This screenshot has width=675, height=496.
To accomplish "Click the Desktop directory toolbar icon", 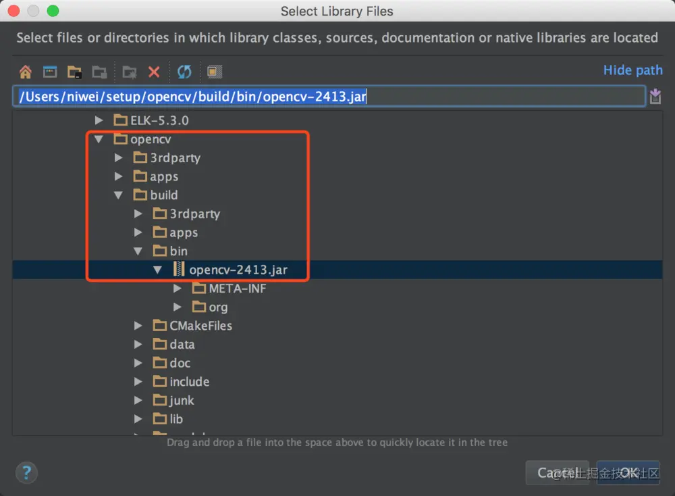I will pyautogui.click(x=50, y=72).
